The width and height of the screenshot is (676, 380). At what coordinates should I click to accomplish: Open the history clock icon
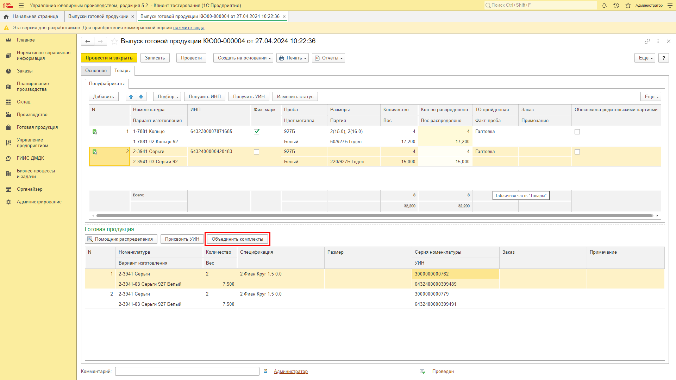pos(616,5)
